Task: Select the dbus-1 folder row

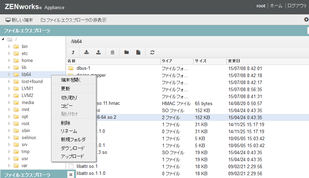Action: (x=188, y=68)
